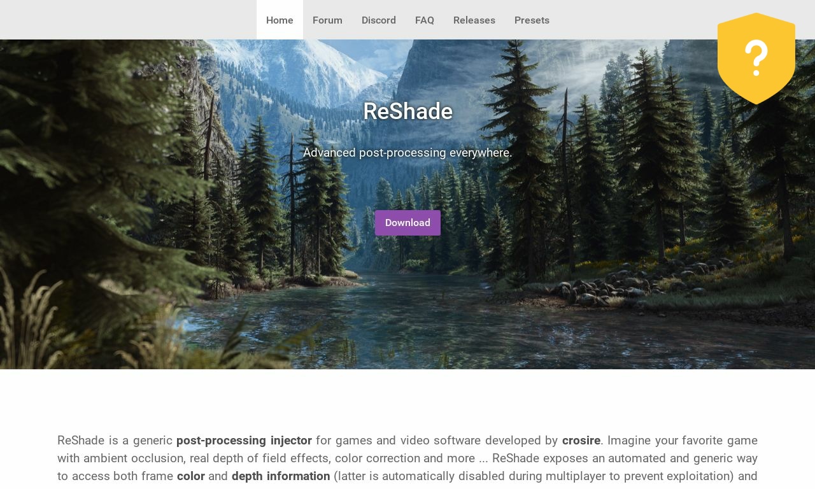Viewport: 815px width, 489px height.
Task: Go to the Forum page
Action: (327, 20)
